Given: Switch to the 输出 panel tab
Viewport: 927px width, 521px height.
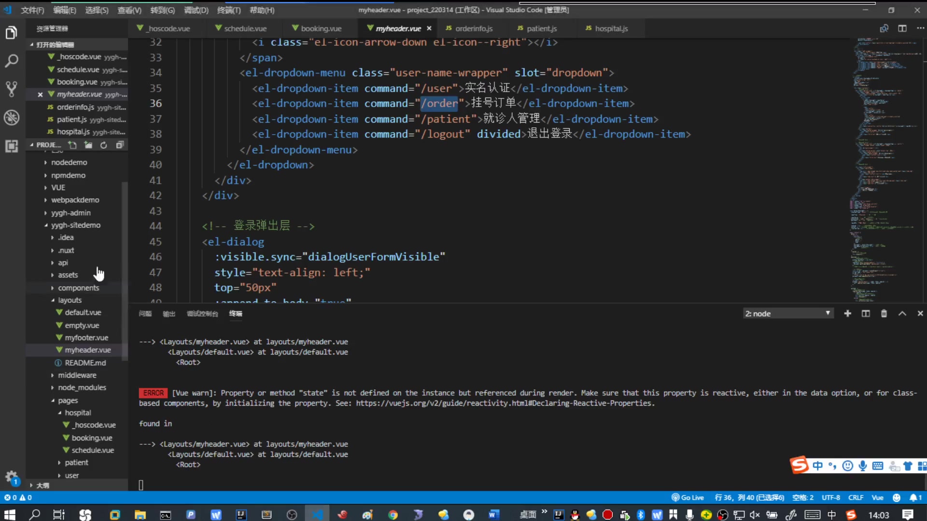Looking at the screenshot, I should coord(169,314).
